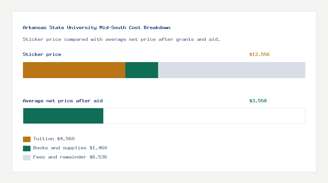Click the $12,556 sticker price value

pos(259,54)
